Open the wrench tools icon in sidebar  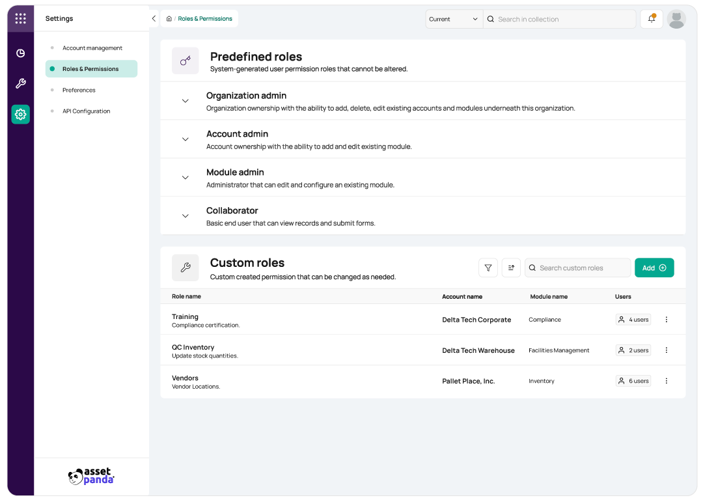pos(20,83)
